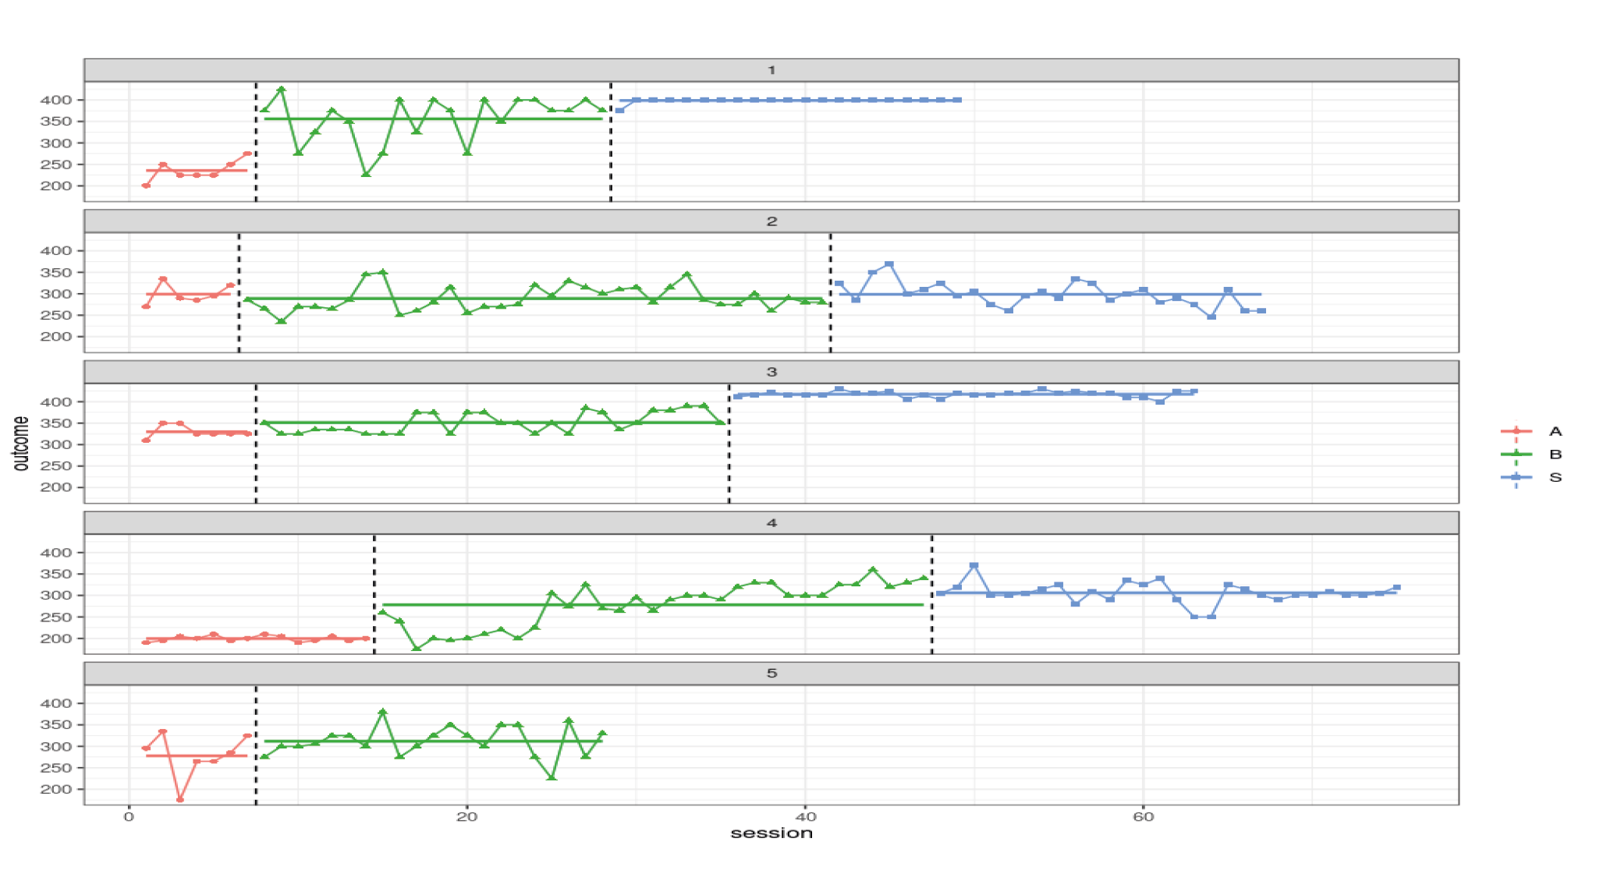Click the x-axis tick label "60"
1621x888 pixels.
pyautogui.click(x=1143, y=817)
